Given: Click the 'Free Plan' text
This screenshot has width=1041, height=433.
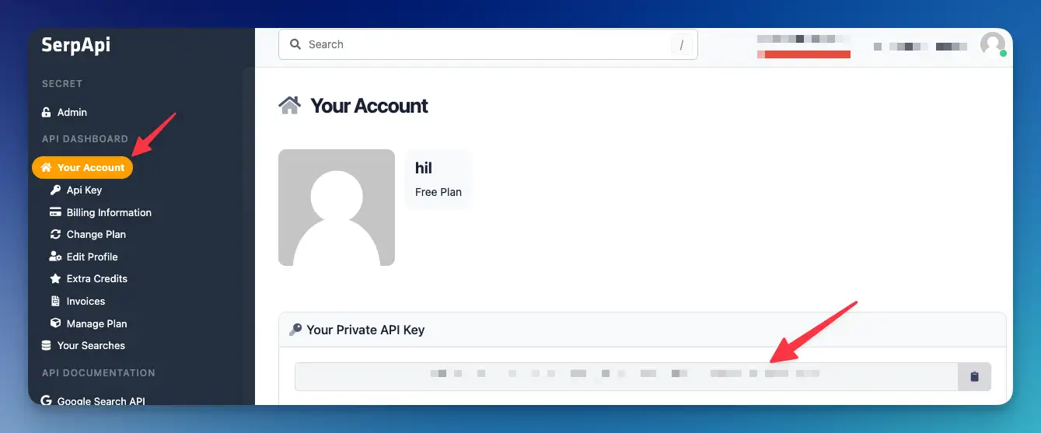Looking at the screenshot, I should (438, 192).
